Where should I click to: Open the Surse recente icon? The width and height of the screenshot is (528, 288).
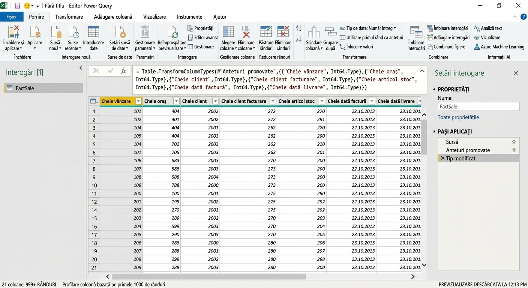click(73, 32)
